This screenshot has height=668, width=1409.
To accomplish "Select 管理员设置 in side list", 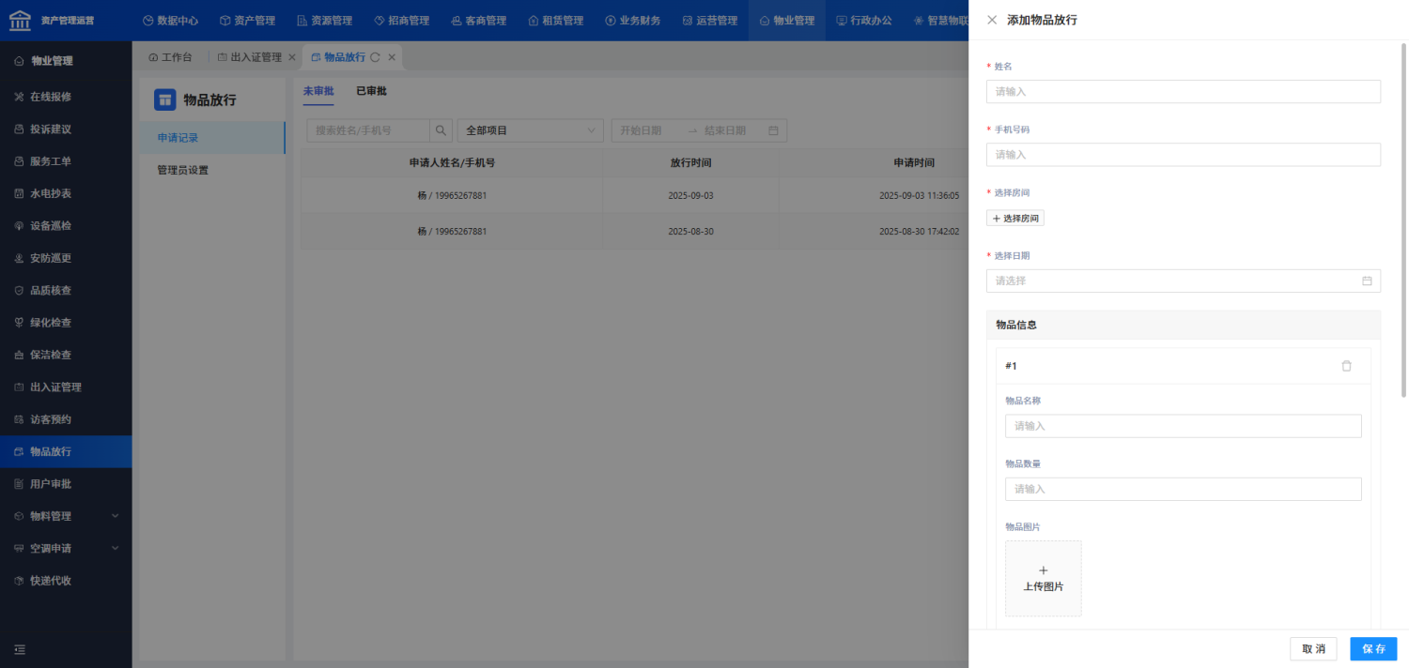I will click(212, 171).
